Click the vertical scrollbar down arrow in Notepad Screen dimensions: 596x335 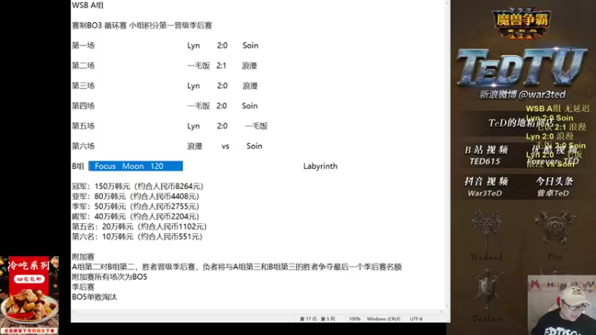click(x=447, y=305)
